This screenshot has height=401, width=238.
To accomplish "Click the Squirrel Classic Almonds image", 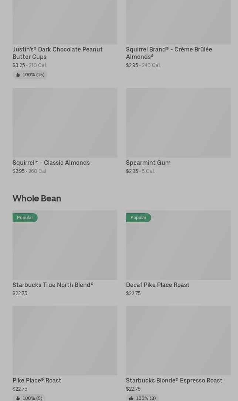I will pyautogui.click(x=65, y=123).
